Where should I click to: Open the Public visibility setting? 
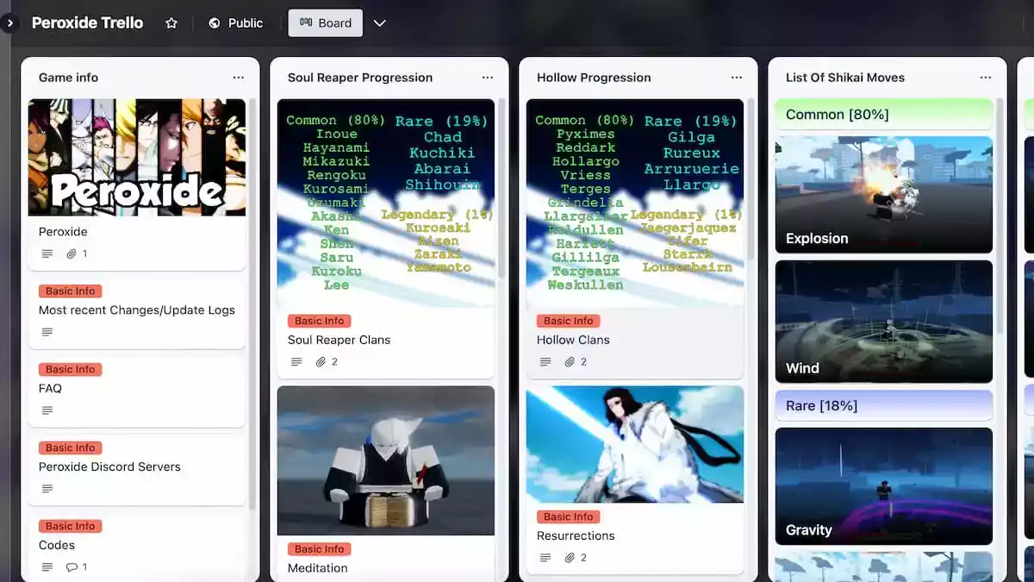(236, 23)
